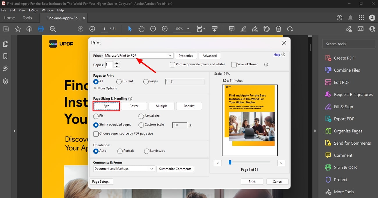
Task: Click the trash Delete icon
Action: (279, 29)
